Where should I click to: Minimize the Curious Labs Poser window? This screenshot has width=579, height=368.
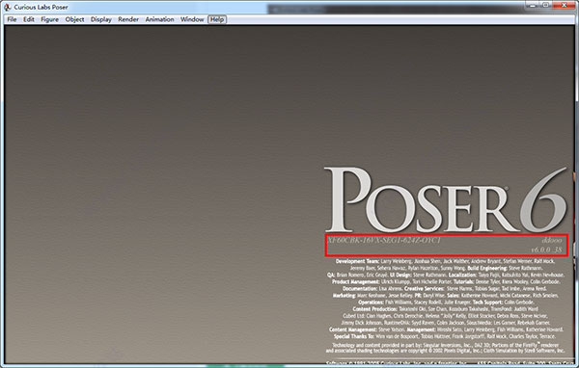(532, 5)
